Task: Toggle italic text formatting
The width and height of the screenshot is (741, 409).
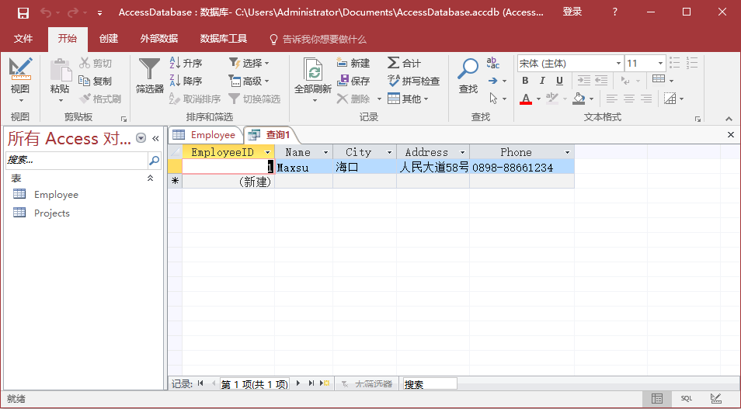Action: (x=542, y=81)
